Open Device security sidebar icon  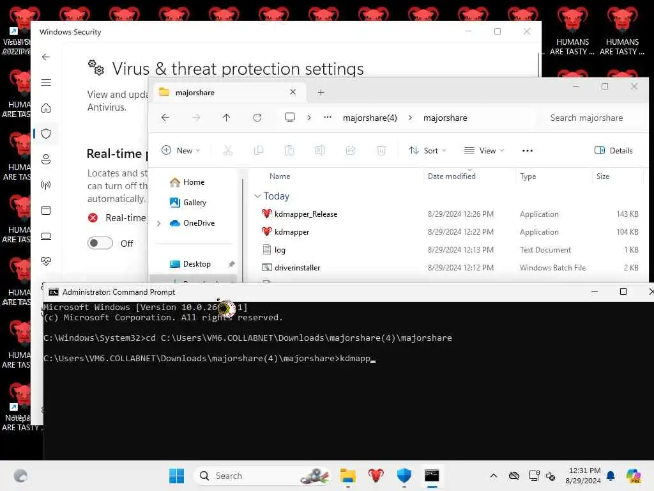point(46,236)
